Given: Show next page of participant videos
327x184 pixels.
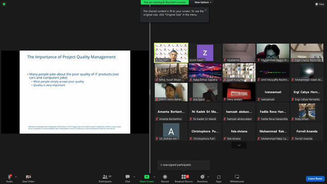Looking at the screenshot, I should click(239, 145).
